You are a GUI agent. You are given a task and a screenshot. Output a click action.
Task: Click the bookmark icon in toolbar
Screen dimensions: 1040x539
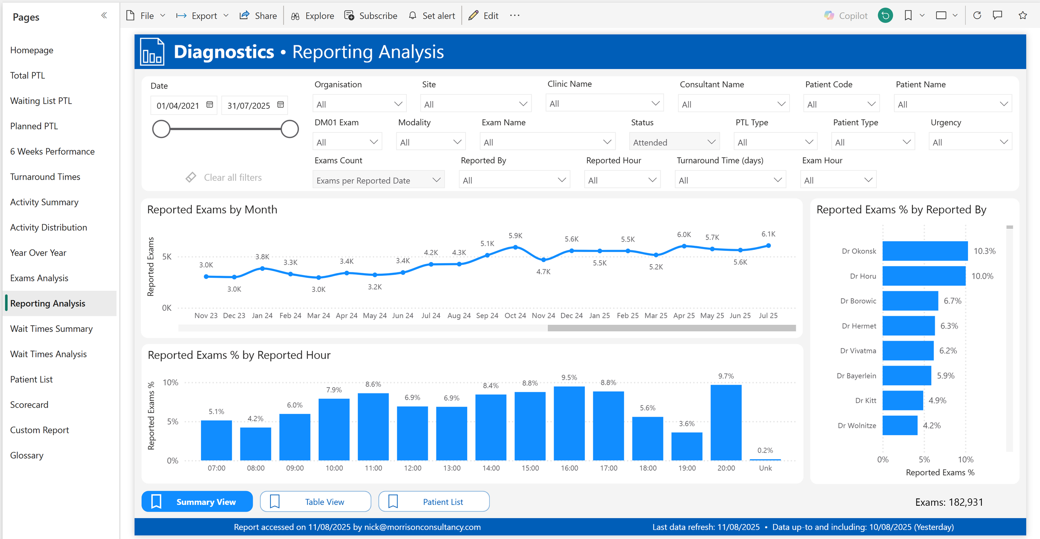coord(908,16)
